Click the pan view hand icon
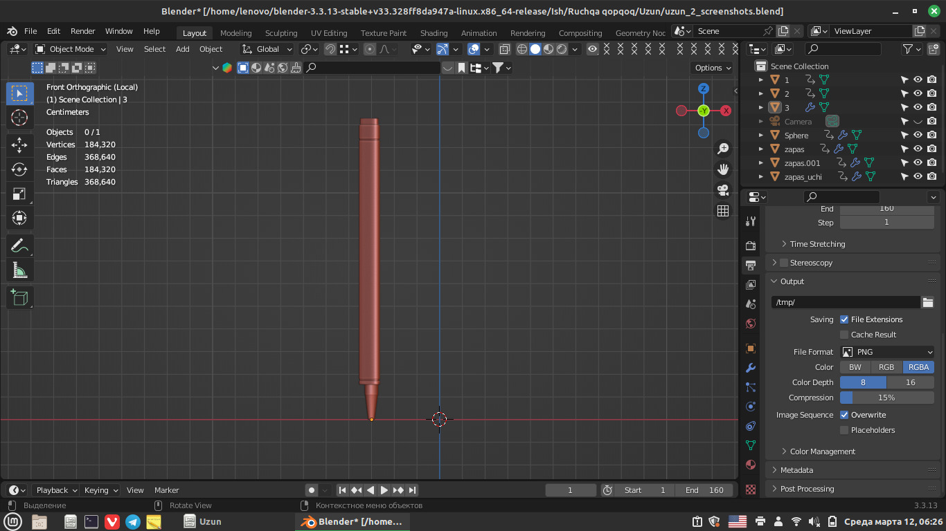The height and width of the screenshot is (531, 946). click(723, 169)
